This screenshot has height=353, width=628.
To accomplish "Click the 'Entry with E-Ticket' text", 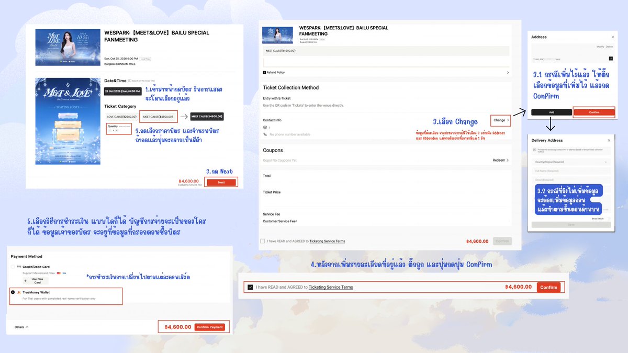I will 277,98.
